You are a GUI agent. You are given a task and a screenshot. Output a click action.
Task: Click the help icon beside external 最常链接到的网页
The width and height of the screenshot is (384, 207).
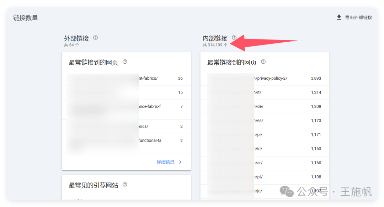[124, 62]
